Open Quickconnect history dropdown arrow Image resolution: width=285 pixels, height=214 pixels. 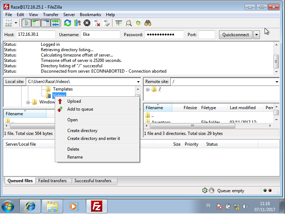tap(256, 34)
